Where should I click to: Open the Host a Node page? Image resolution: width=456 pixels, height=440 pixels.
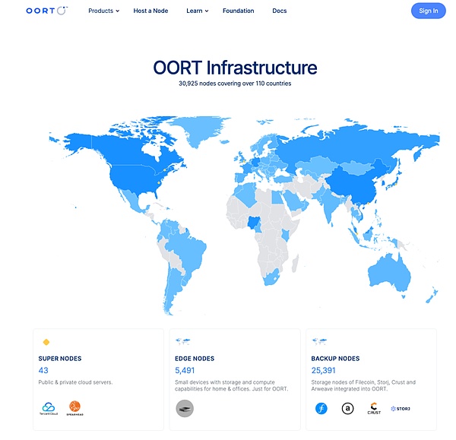tap(151, 11)
